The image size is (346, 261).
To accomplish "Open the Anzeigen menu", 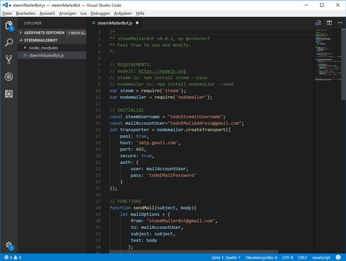I will coord(67,13).
